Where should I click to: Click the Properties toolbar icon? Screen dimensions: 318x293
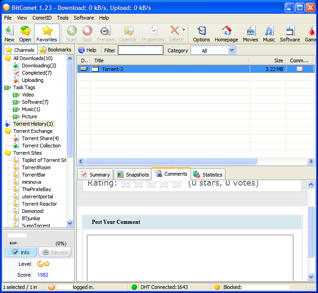(153, 34)
